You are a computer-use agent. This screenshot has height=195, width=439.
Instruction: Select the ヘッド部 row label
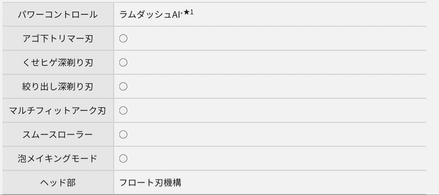coord(58,182)
